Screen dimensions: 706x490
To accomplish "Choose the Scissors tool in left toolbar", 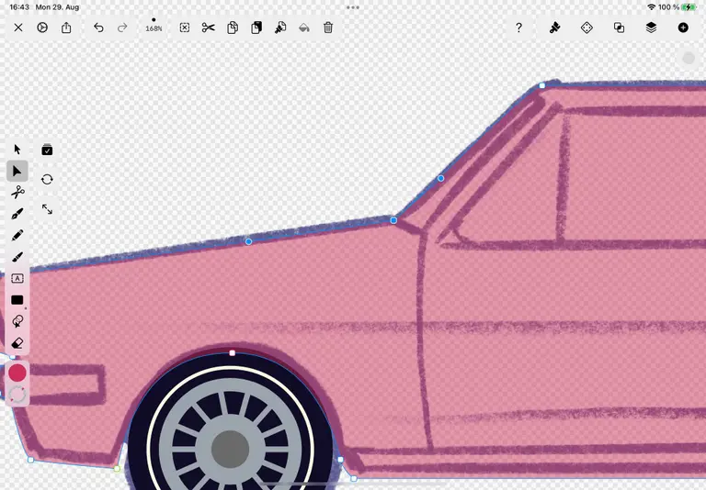I will [x=17, y=193].
